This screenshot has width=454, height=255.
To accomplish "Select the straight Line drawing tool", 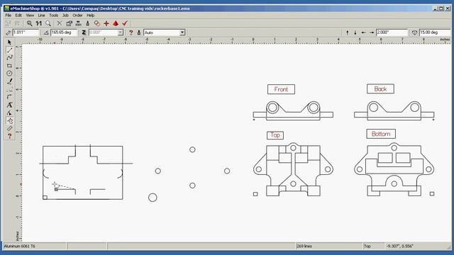I will tap(9, 50).
